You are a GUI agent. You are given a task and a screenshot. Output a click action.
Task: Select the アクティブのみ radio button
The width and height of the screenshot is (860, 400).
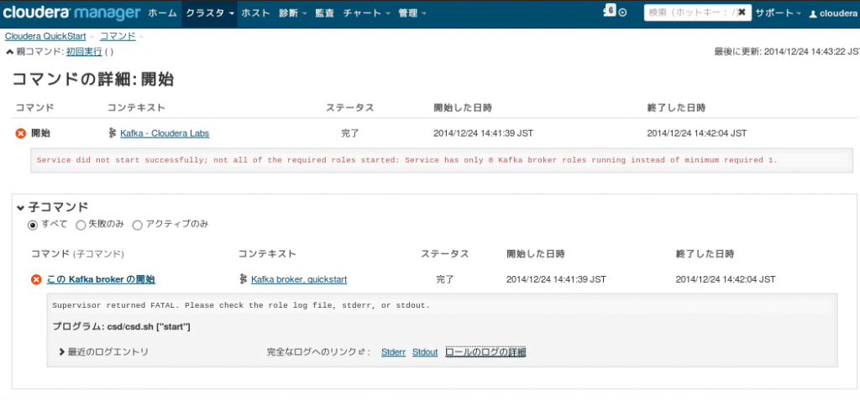tap(137, 225)
